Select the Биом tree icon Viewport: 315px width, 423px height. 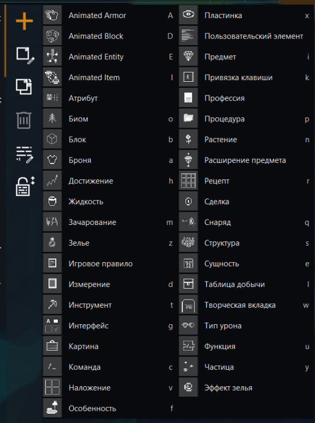52,119
